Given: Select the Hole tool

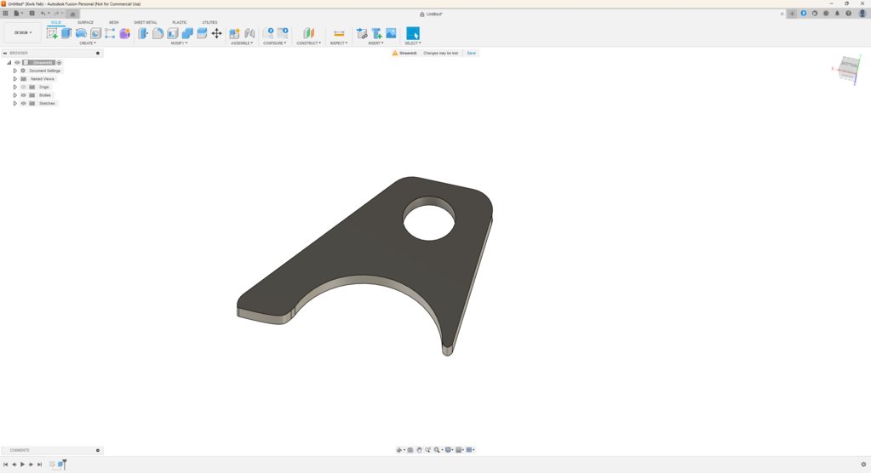Looking at the screenshot, I should (95, 33).
